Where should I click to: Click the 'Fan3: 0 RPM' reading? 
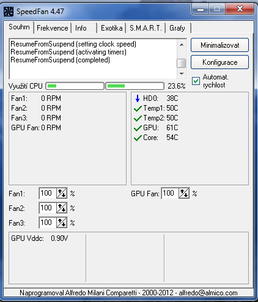(x=36, y=118)
